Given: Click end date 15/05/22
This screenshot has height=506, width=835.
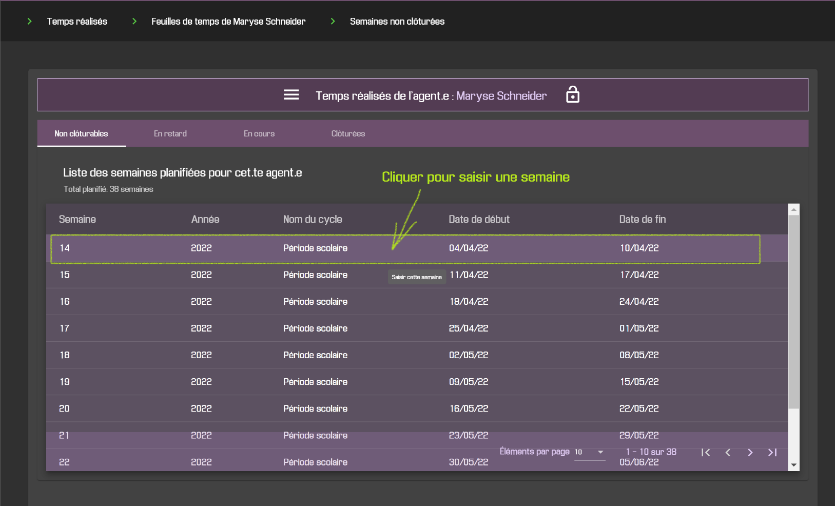Looking at the screenshot, I should (639, 381).
